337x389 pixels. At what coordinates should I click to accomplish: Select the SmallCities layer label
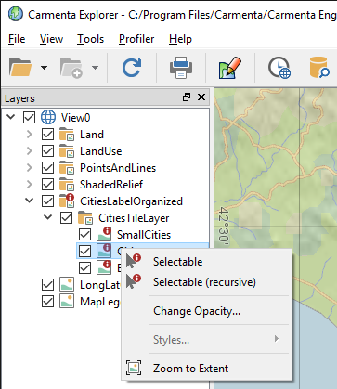(x=144, y=235)
